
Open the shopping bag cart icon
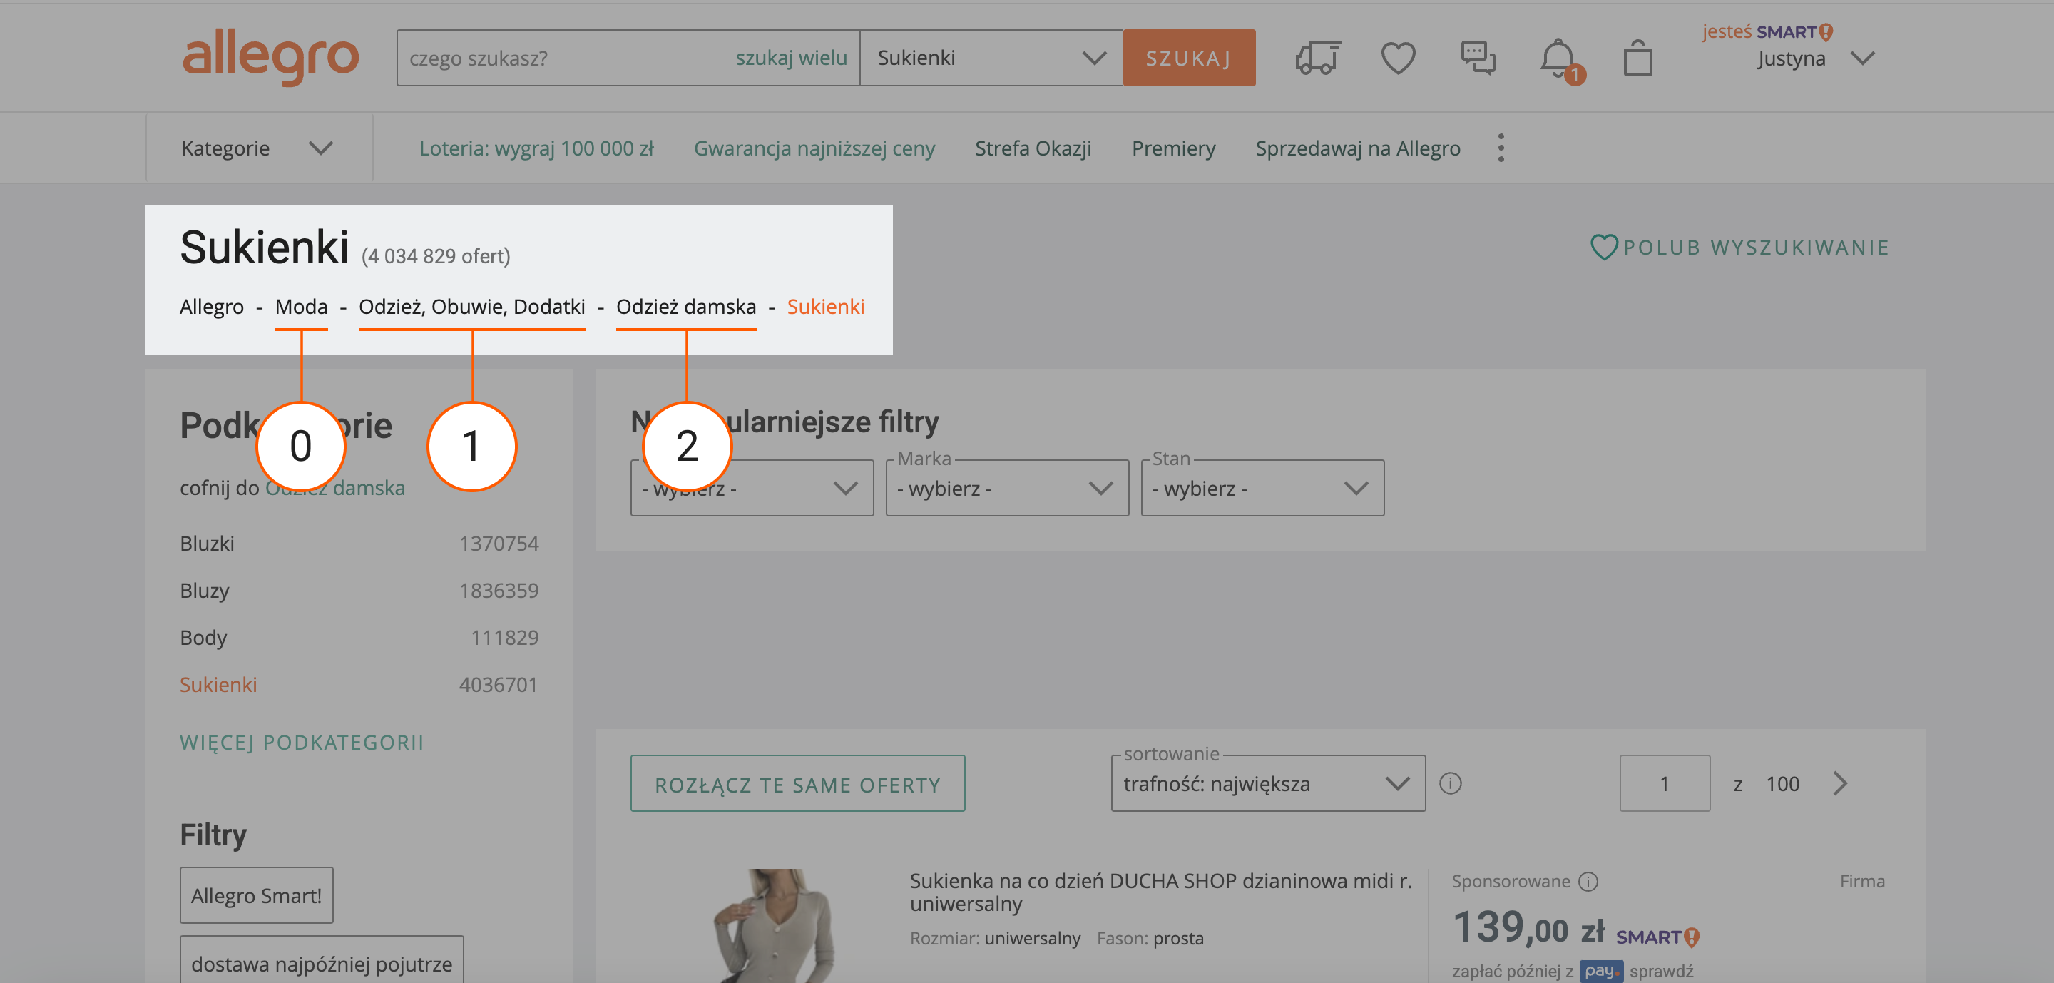coord(1637,57)
